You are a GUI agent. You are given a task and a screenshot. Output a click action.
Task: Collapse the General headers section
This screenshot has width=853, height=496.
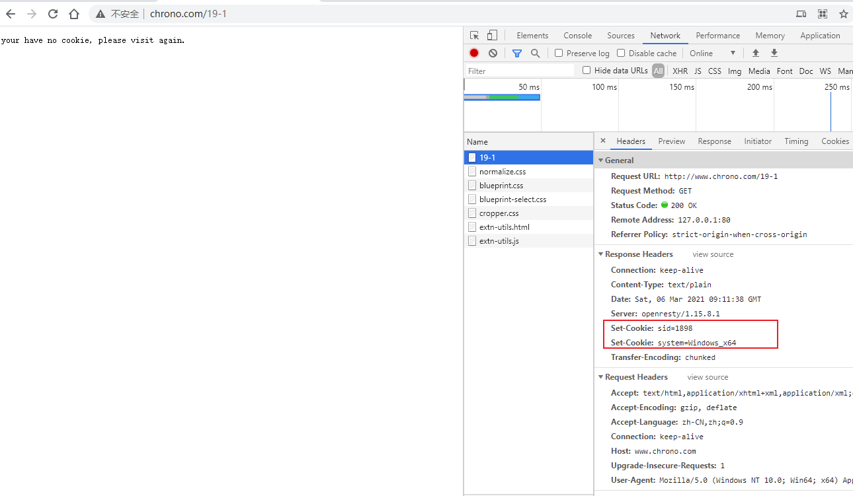pos(601,160)
